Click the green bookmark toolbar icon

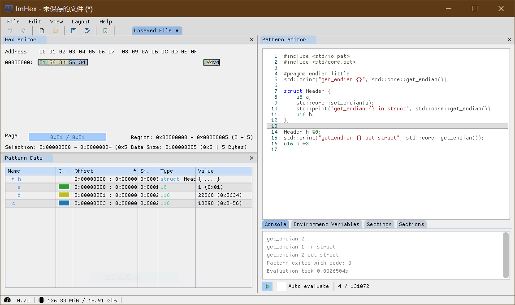pos(105,30)
